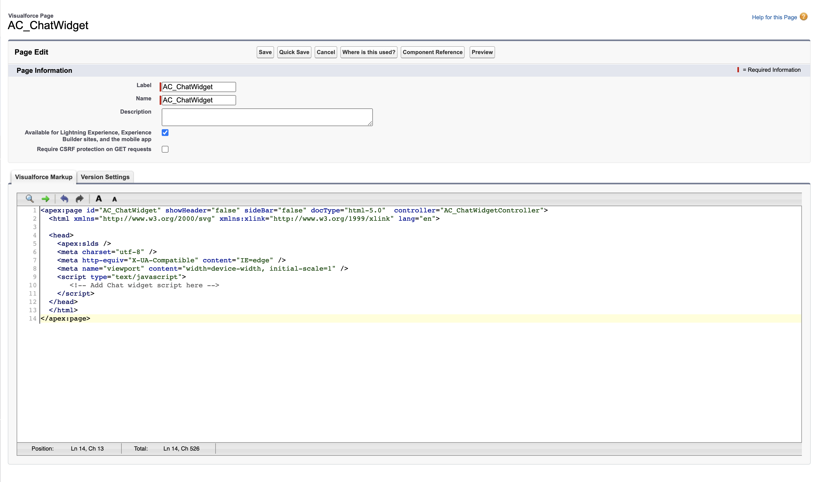Open the Component Reference
This screenshot has width=818, height=482.
432,52
